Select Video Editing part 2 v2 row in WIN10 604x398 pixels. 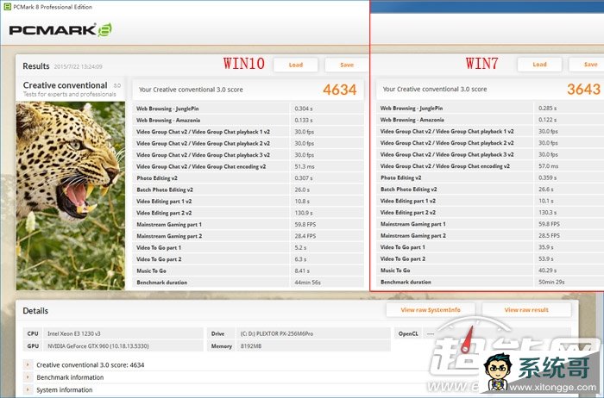[x=249, y=213]
